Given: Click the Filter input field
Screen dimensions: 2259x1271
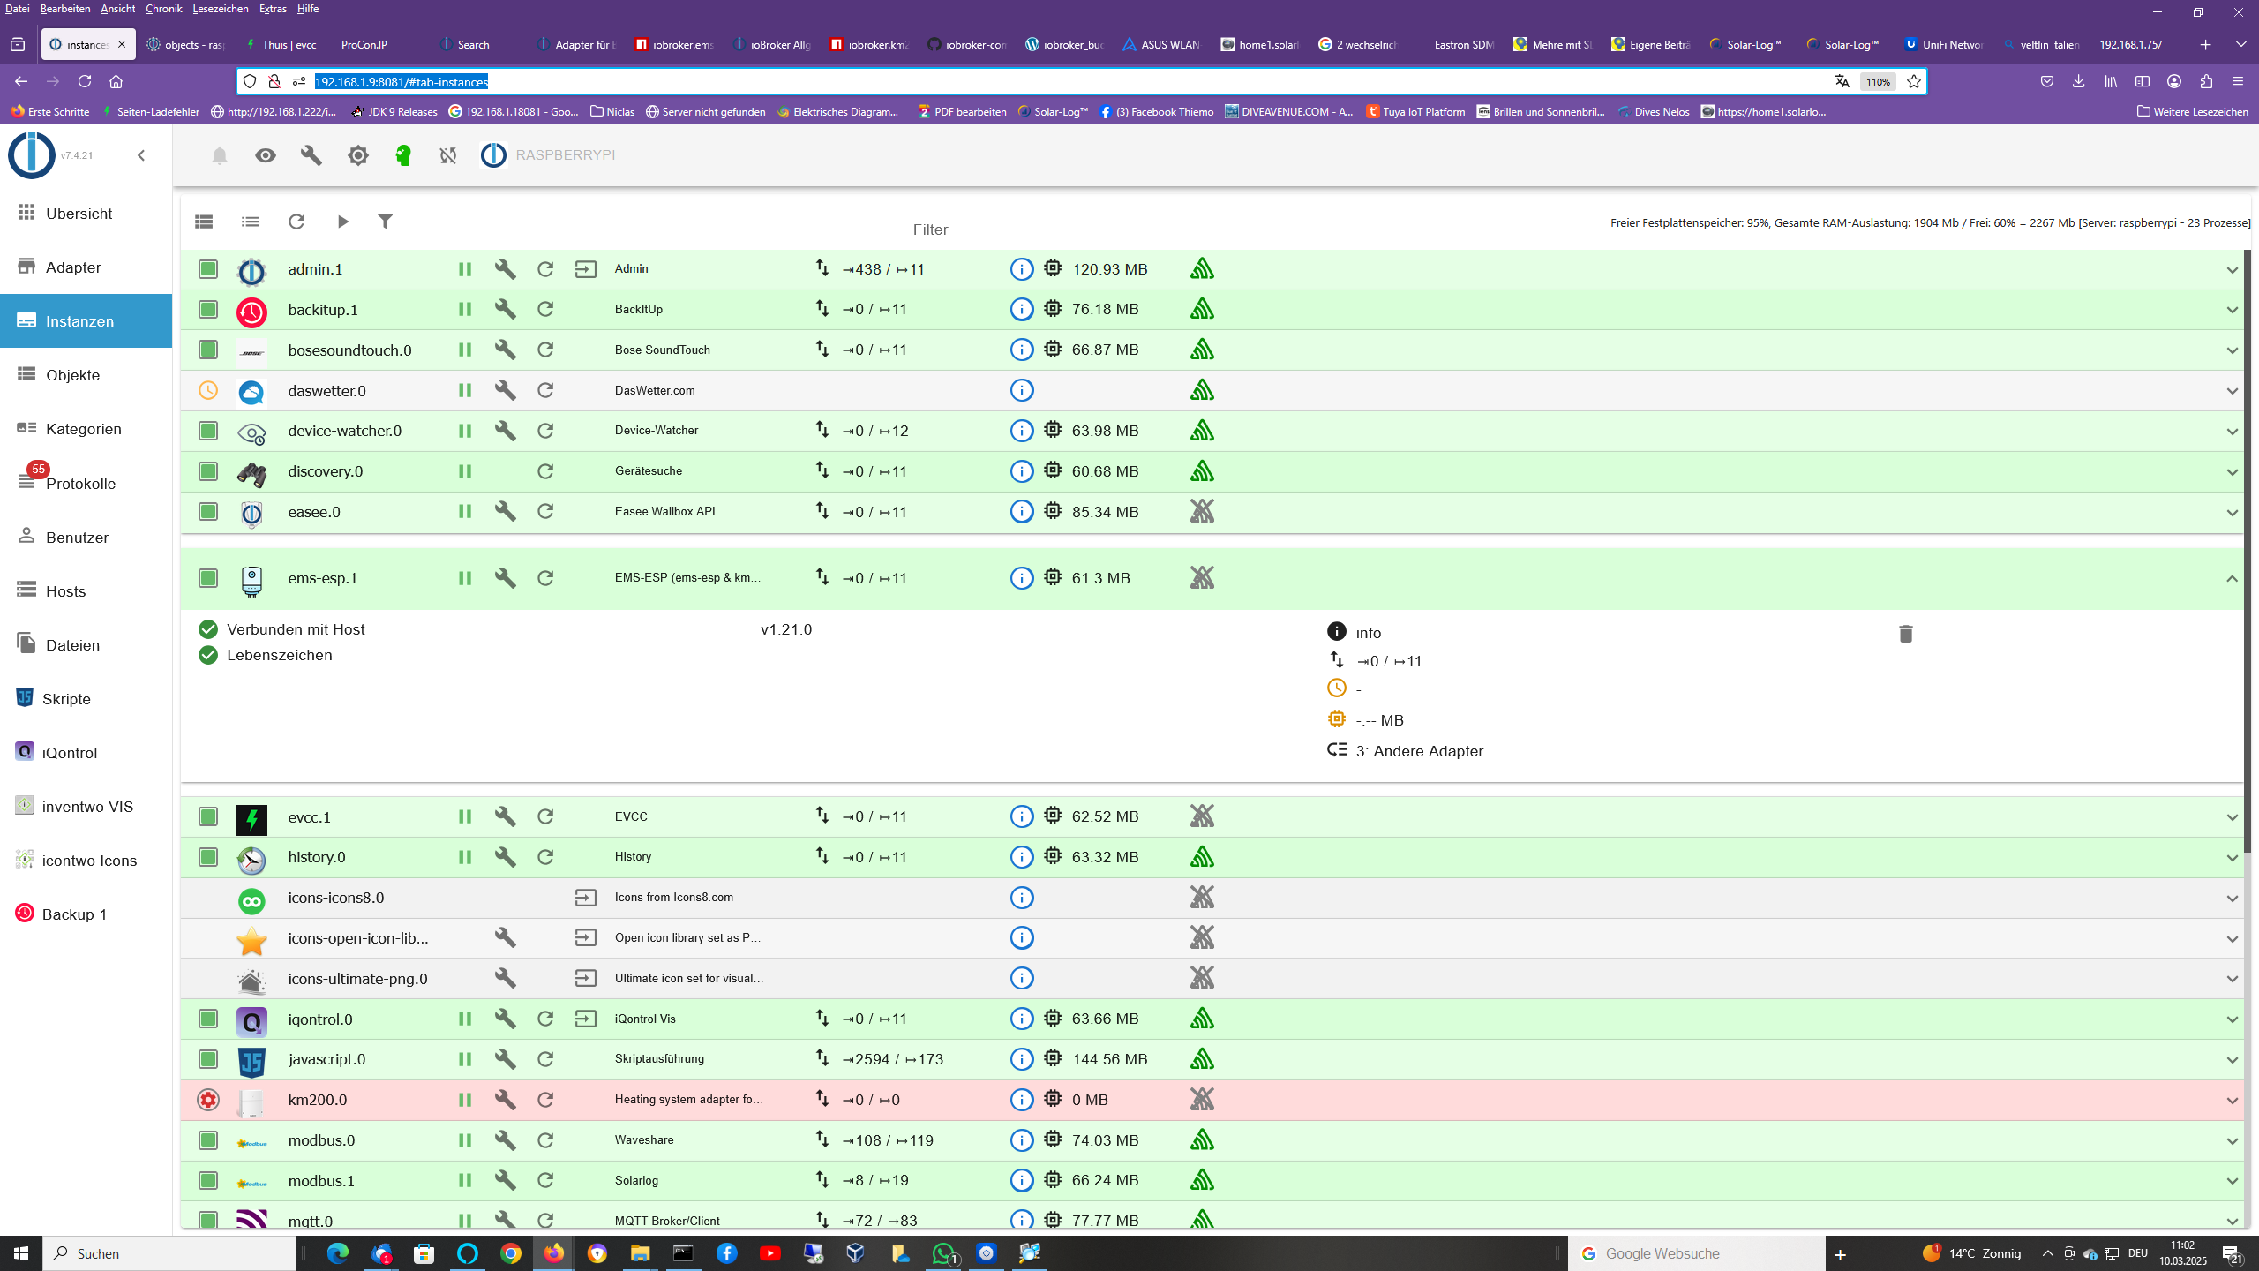Looking at the screenshot, I should pos(1006,229).
